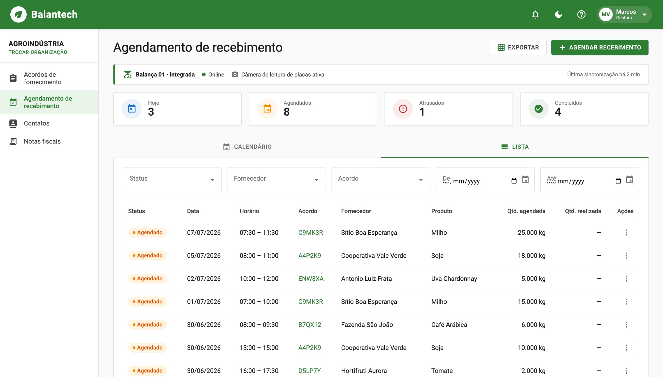Click the Acordos de fornecimento clipboard icon
663x377 pixels.
tap(13, 78)
